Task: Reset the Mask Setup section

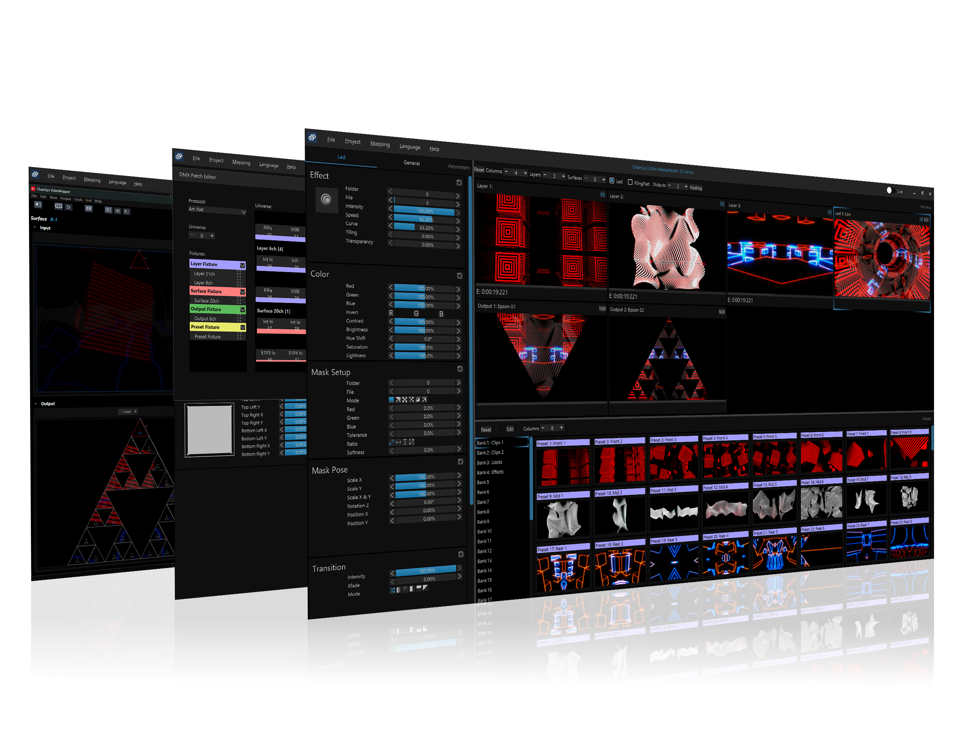Action: (x=460, y=369)
